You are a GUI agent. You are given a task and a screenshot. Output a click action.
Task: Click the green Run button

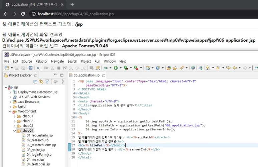pyautogui.click(x=116, y=68)
